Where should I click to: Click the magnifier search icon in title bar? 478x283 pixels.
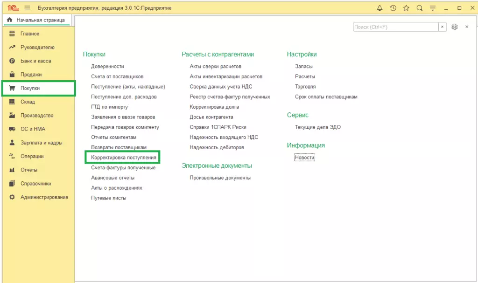click(x=419, y=8)
